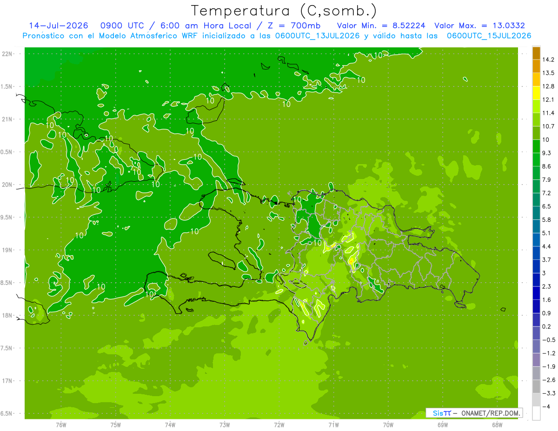The image size is (558, 431).
Task: Click the '20N' latitude axis label
Action: (7, 185)
